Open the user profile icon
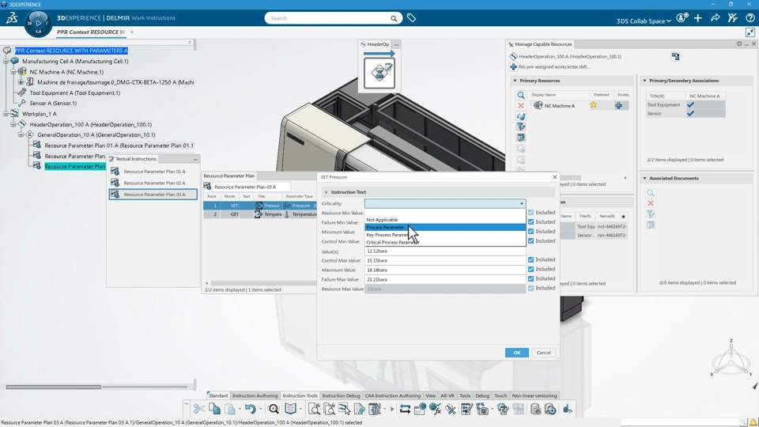The width and height of the screenshot is (759, 427). point(681,18)
